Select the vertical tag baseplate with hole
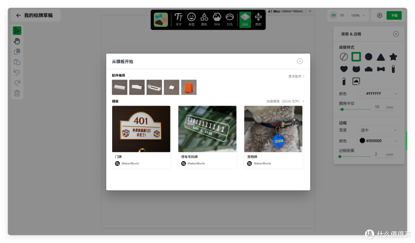Screen dimensions: 415x243 tap(393, 69)
